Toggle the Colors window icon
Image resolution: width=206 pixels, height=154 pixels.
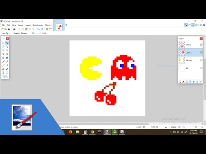pyautogui.click(x=197, y=25)
